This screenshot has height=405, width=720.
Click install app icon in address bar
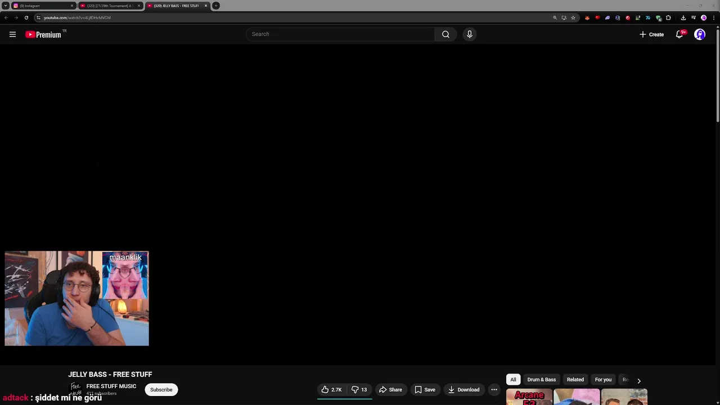point(564,17)
